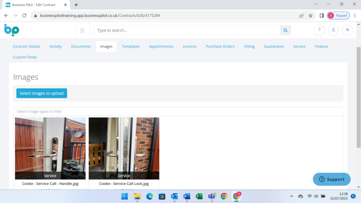The height and width of the screenshot is (203, 361).
Task: Open the notifications bell icon
Action: pos(347,30)
